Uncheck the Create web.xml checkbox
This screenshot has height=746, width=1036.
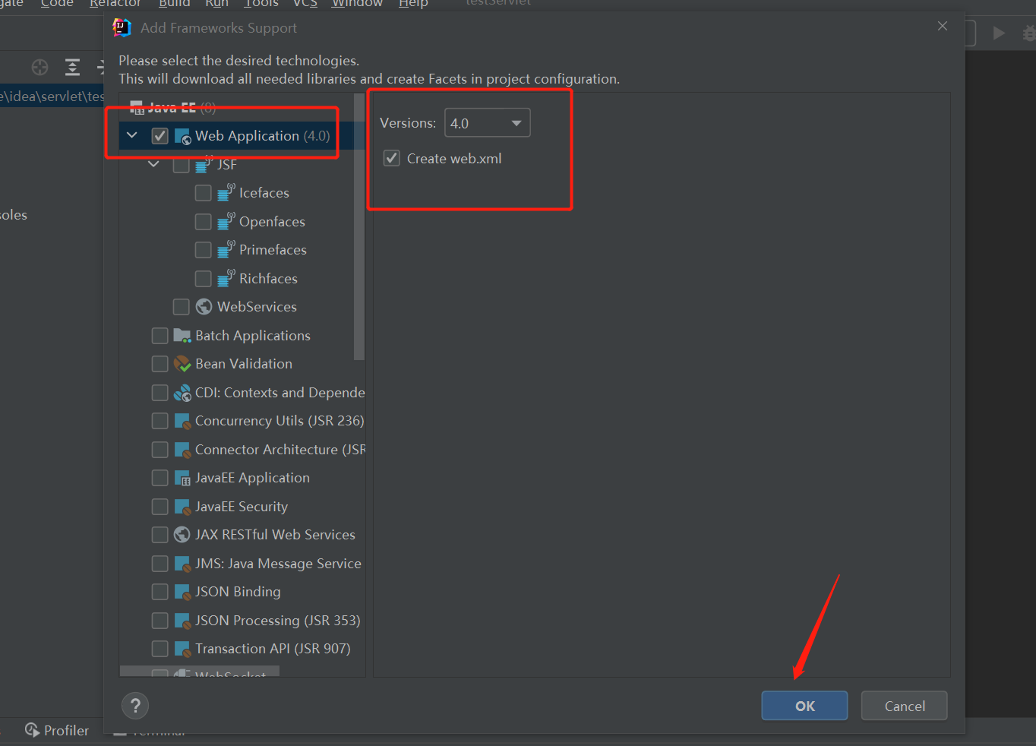point(392,159)
